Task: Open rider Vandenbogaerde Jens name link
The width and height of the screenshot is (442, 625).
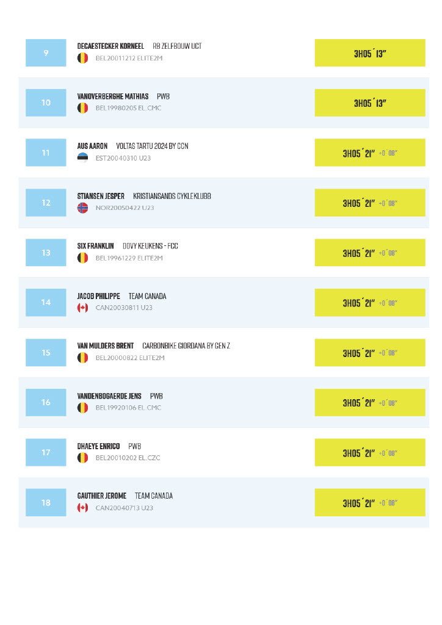Action: [109, 396]
